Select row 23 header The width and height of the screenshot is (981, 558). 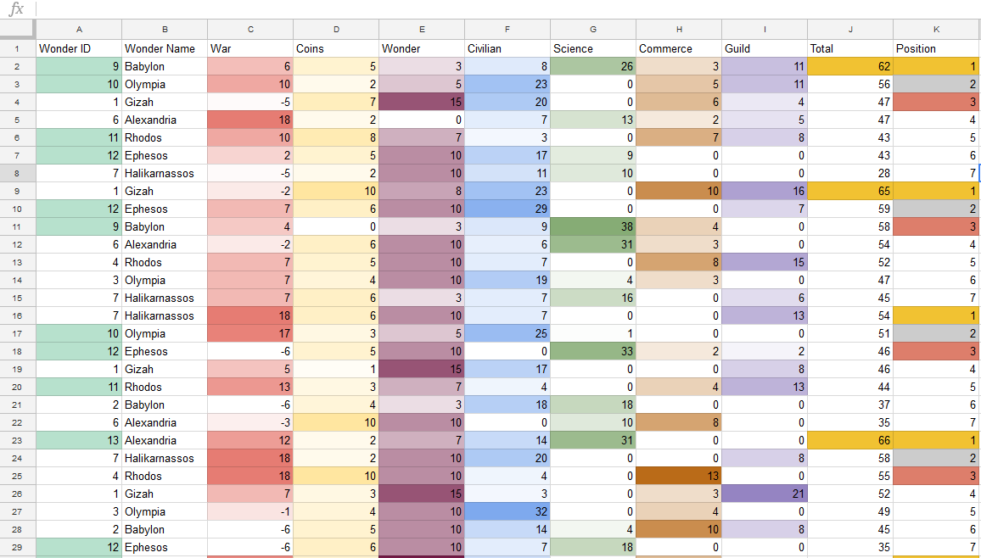(x=18, y=440)
